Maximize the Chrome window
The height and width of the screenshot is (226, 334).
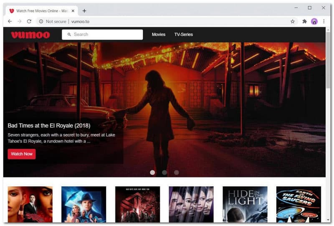click(x=310, y=8)
